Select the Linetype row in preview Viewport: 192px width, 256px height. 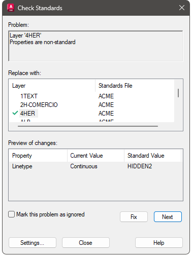tap(95, 166)
